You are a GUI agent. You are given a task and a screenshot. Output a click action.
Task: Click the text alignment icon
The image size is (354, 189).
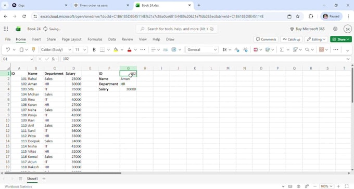[x=153, y=49]
